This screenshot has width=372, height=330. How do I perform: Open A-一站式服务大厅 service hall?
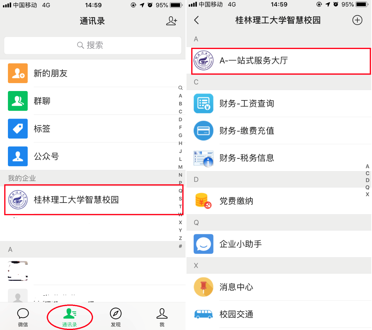281,61
